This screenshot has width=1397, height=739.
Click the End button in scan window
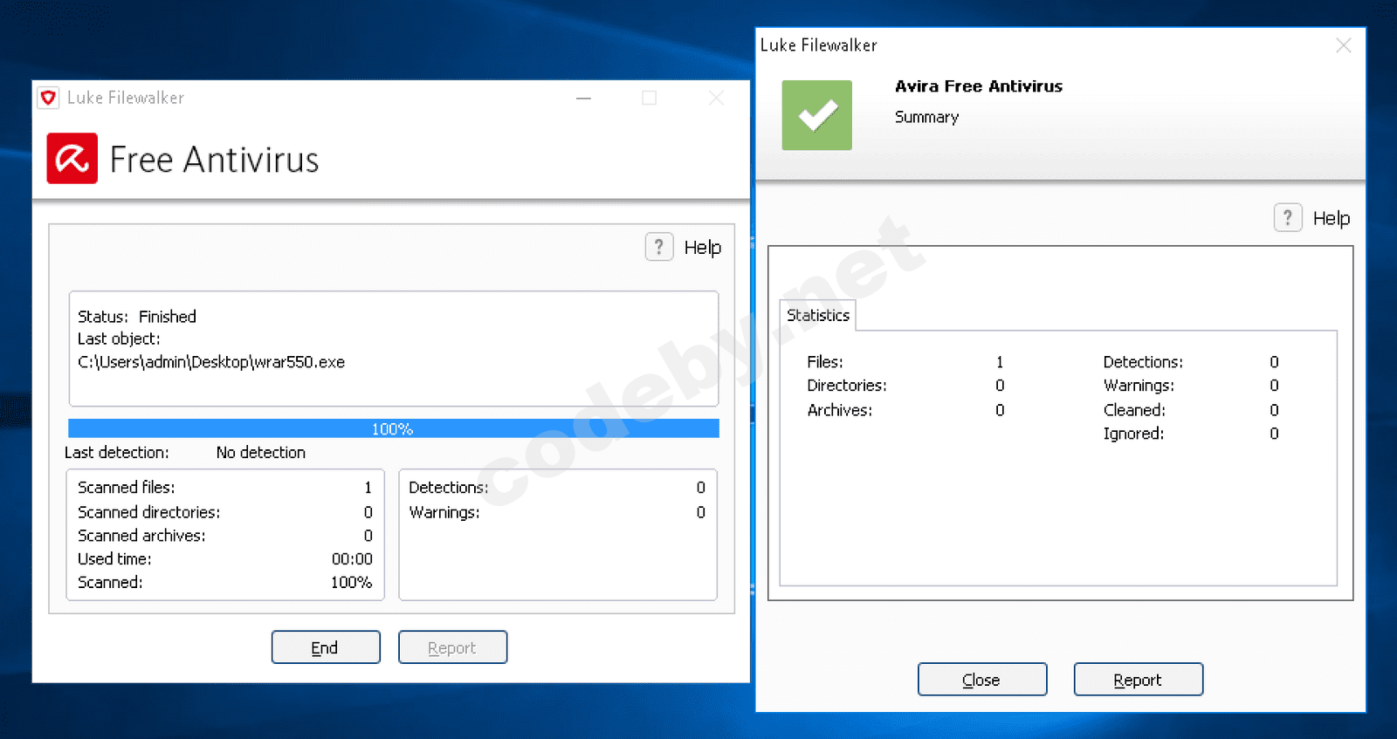(326, 647)
